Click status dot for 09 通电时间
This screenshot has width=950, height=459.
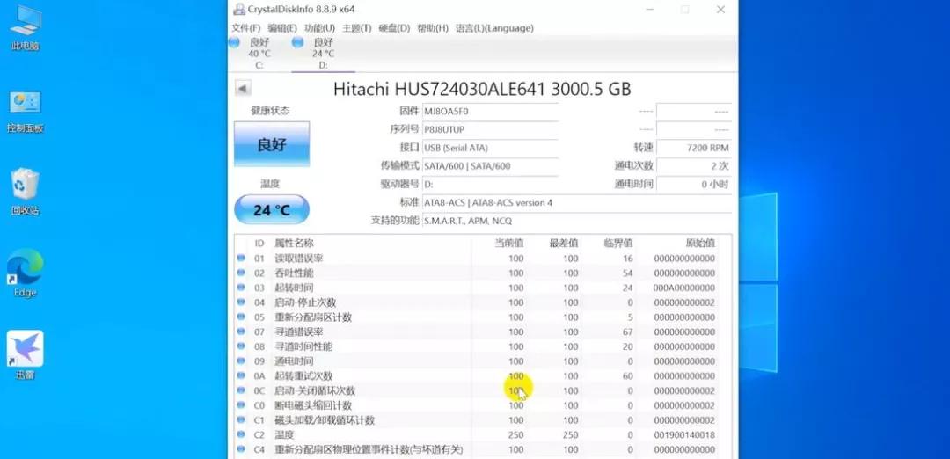coord(240,361)
